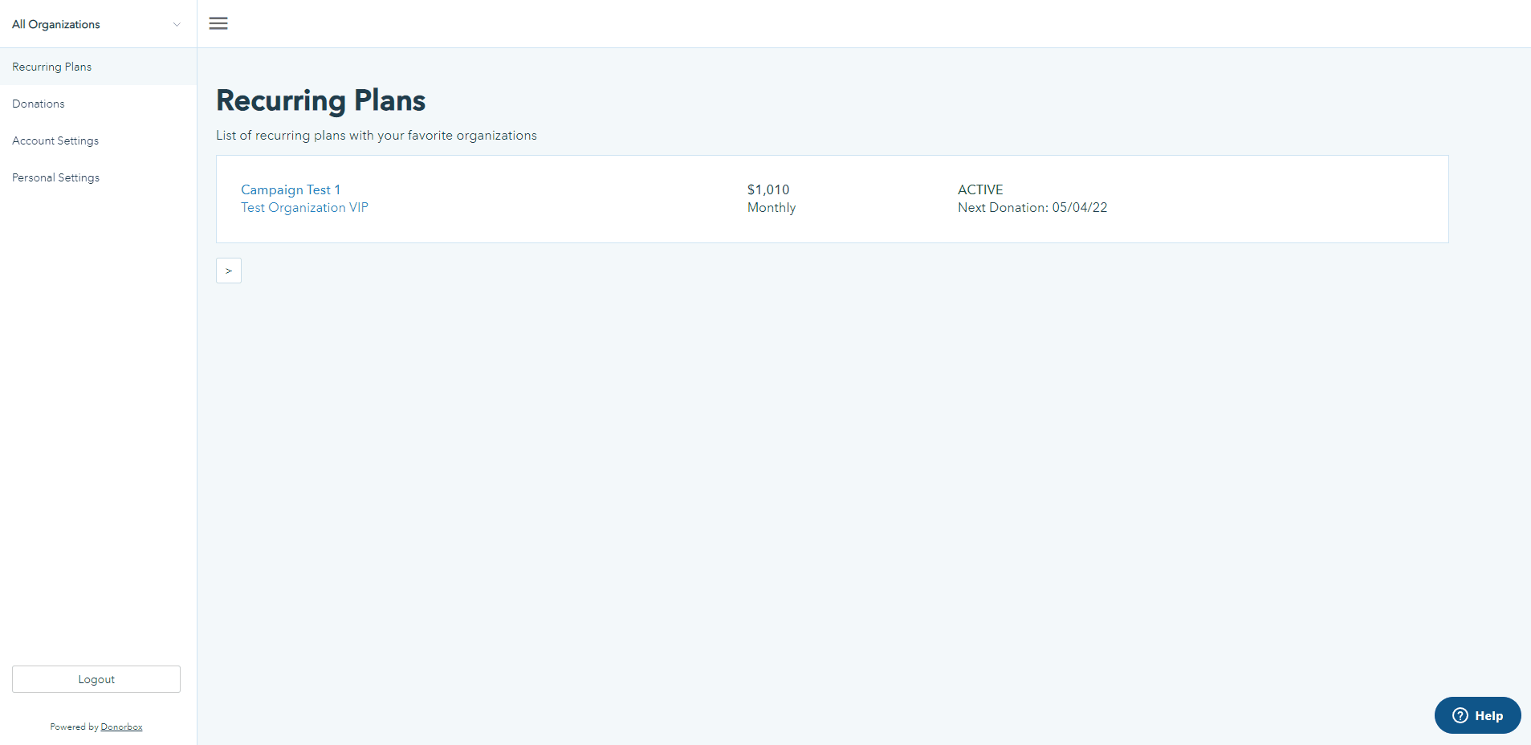Visit the Test Organization VIP link

pos(304,208)
